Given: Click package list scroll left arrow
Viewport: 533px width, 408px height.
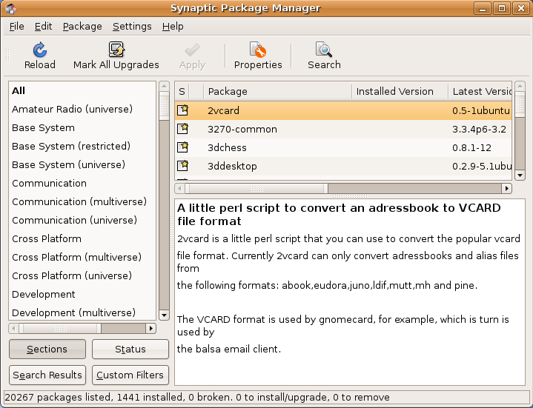Looking at the screenshot, I should [x=180, y=188].
